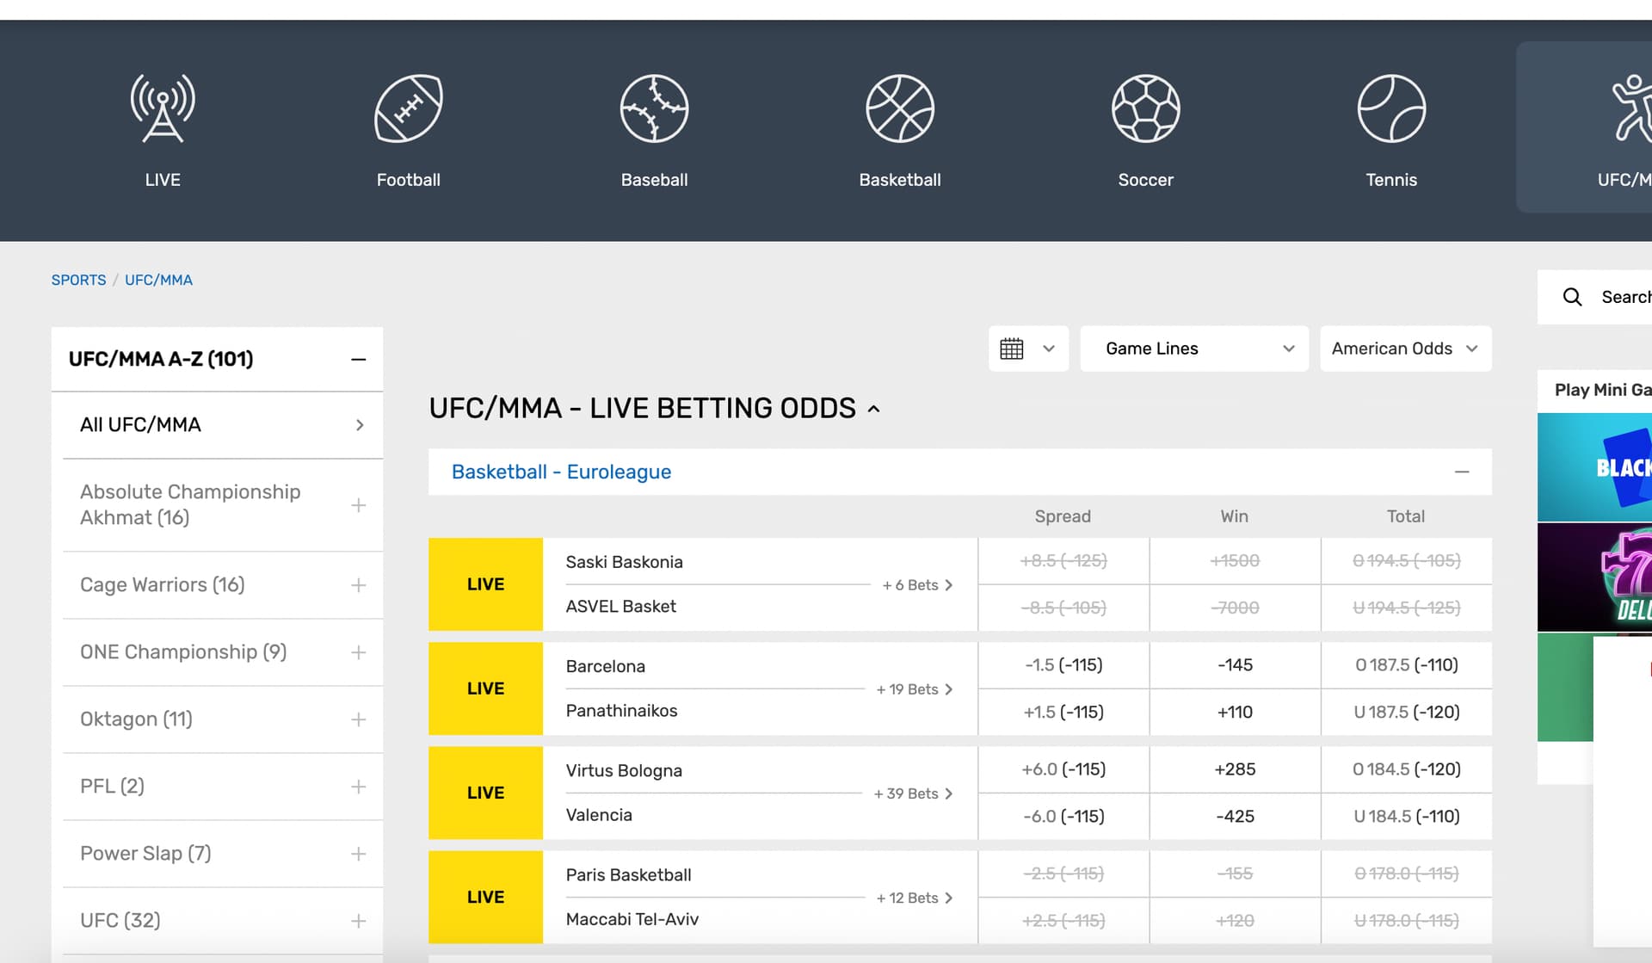The width and height of the screenshot is (1652, 963).
Task: Open +39 Bets for Virtus Bologna
Action: tap(913, 793)
